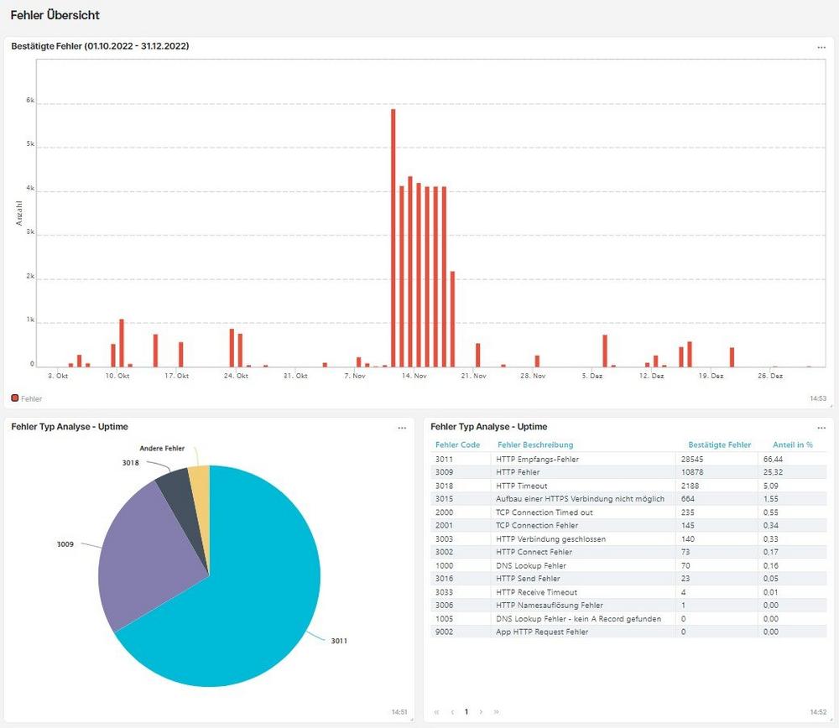Click the 3018 dark pie slice
Image resolution: width=839 pixels, height=728 pixels.
[x=178, y=495]
